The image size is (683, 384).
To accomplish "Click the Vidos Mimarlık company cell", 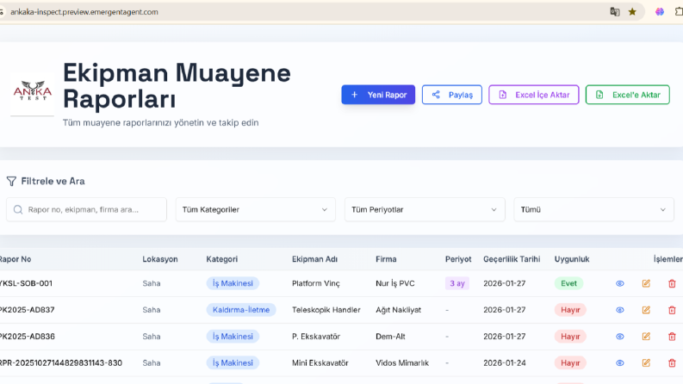I will coord(402,363).
